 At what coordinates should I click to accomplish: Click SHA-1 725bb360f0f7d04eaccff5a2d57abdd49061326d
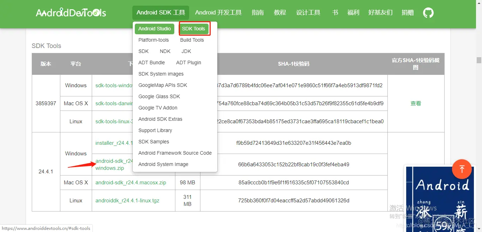[294, 201]
